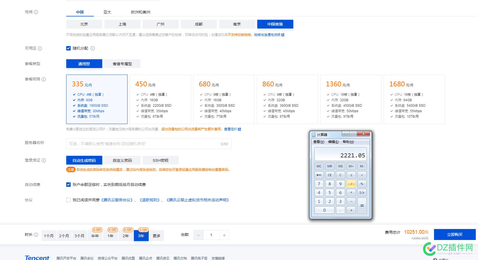Click the calculator app icon in title bar
This screenshot has height=260, width=478.
pos(314,135)
